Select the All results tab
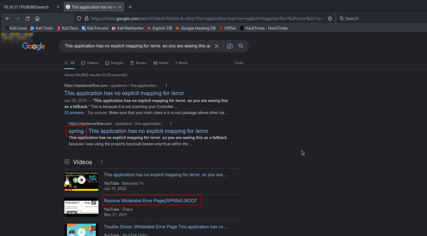This screenshot has width=427, height=236. pos(70,63)
